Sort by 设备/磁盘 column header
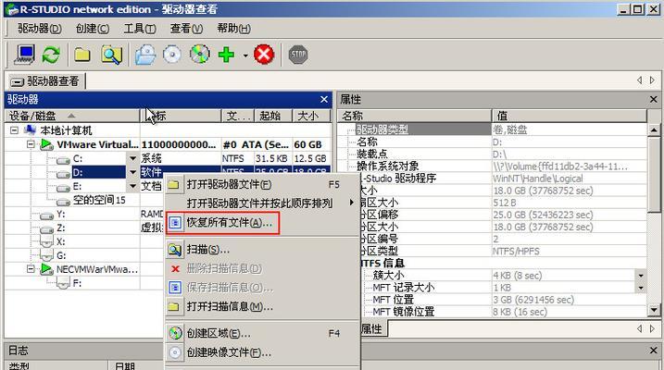This screenshot has height=370, width=664. (x=72, y=116)
